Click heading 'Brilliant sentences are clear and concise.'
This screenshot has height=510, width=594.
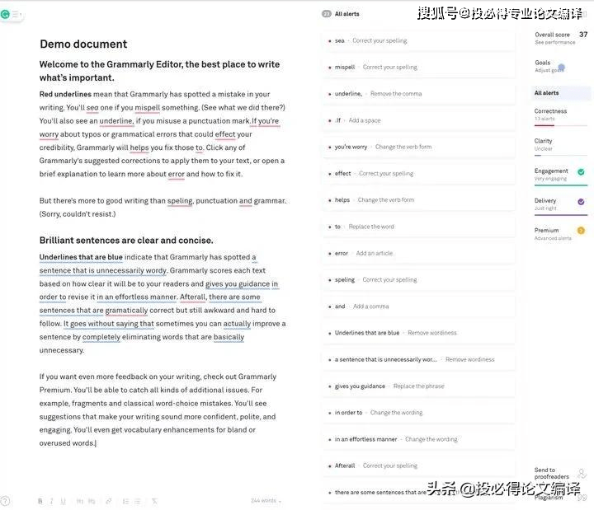point(126,241)
